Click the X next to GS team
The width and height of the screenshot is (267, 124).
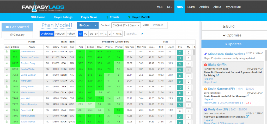click(65, 63)
